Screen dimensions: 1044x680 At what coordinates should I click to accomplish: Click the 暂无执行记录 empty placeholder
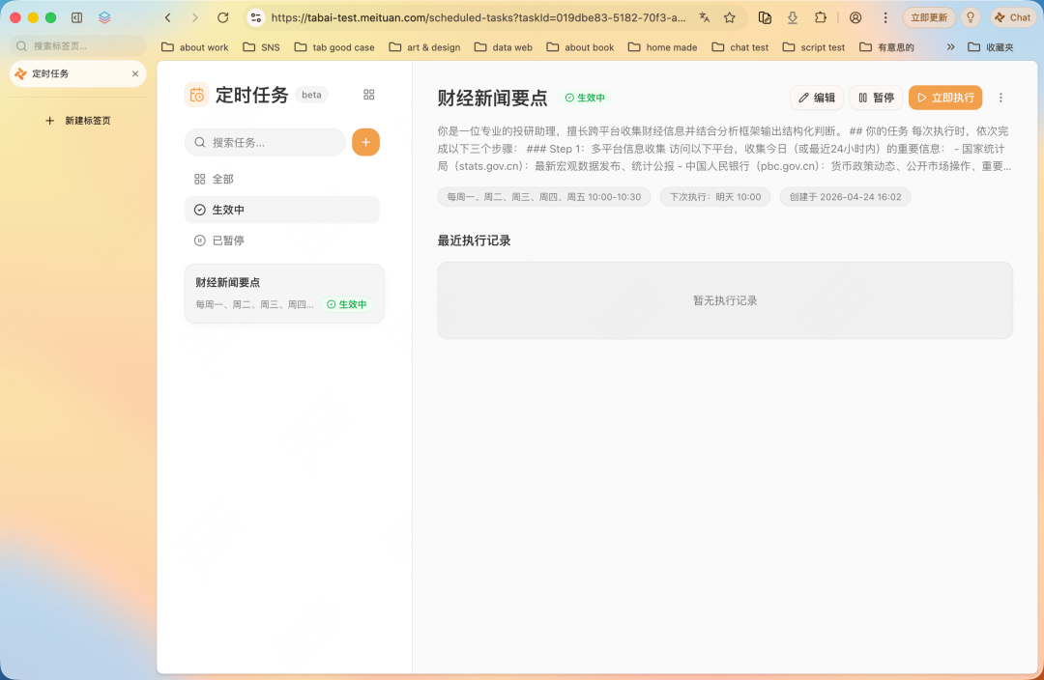725,300
